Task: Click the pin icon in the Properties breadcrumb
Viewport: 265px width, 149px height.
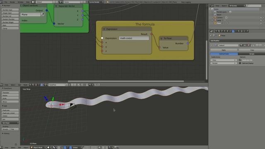Action: coord(211,36)
